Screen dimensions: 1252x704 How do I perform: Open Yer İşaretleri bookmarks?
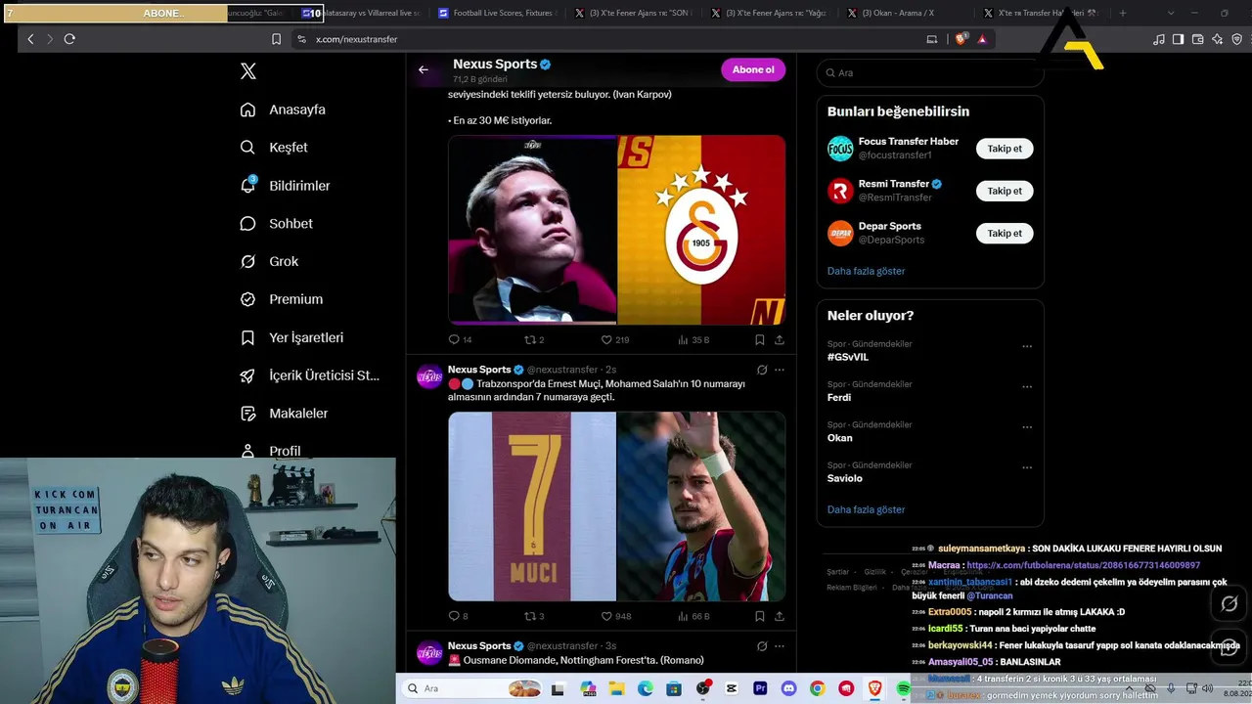(x=291, y=337)
